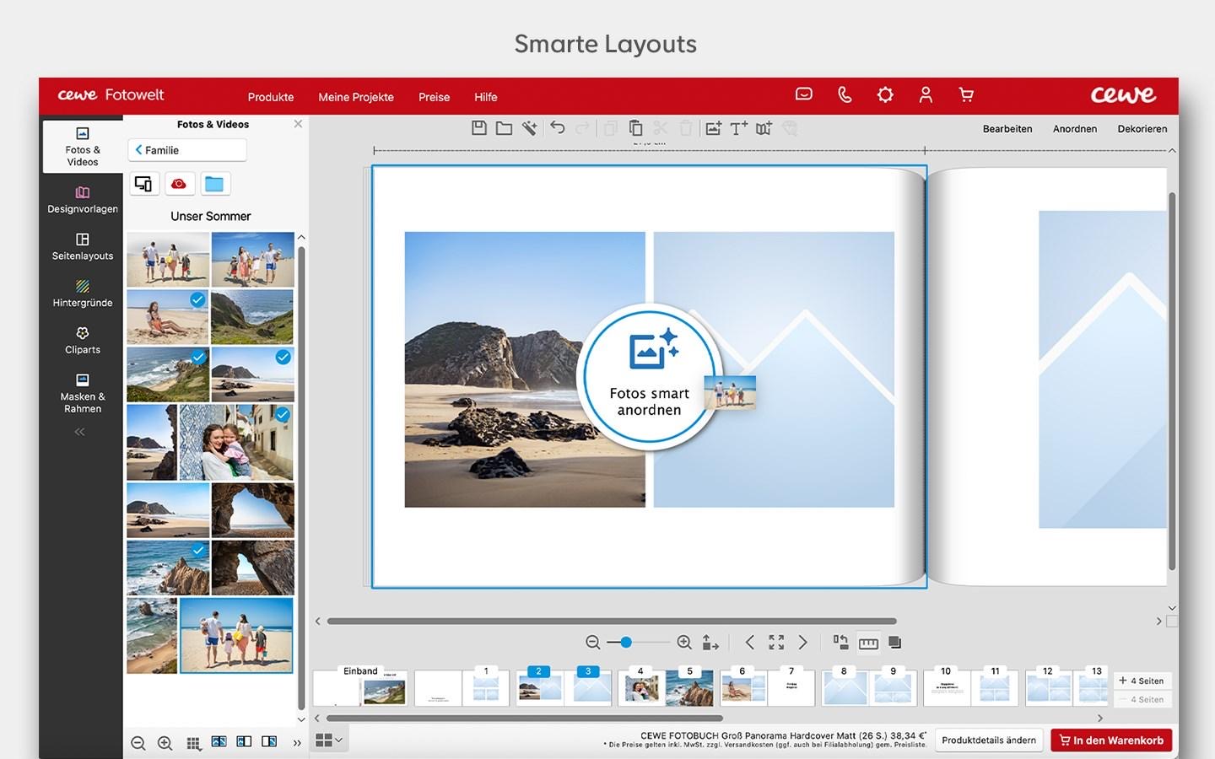The image size is (1215, 759).
Task: Uncheck the mother and child street photo
Action: (x=283, y=414)
